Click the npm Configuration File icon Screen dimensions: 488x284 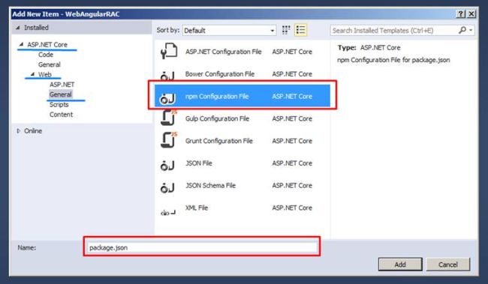167,99
